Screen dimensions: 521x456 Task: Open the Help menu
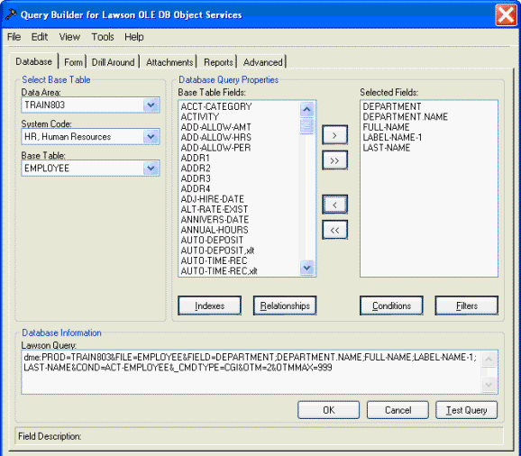coord(134,37)
